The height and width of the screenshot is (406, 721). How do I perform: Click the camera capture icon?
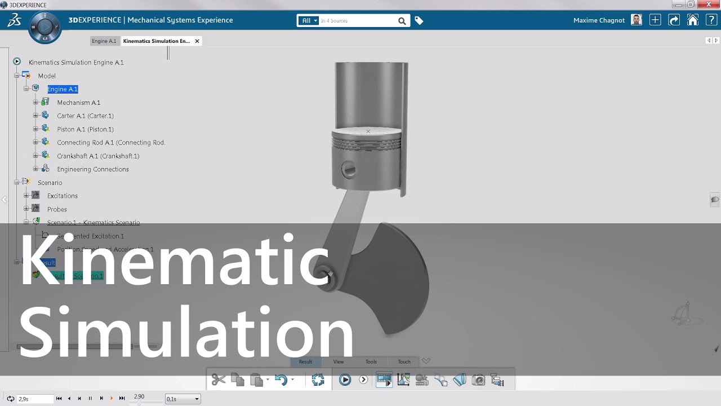(478, 380)
